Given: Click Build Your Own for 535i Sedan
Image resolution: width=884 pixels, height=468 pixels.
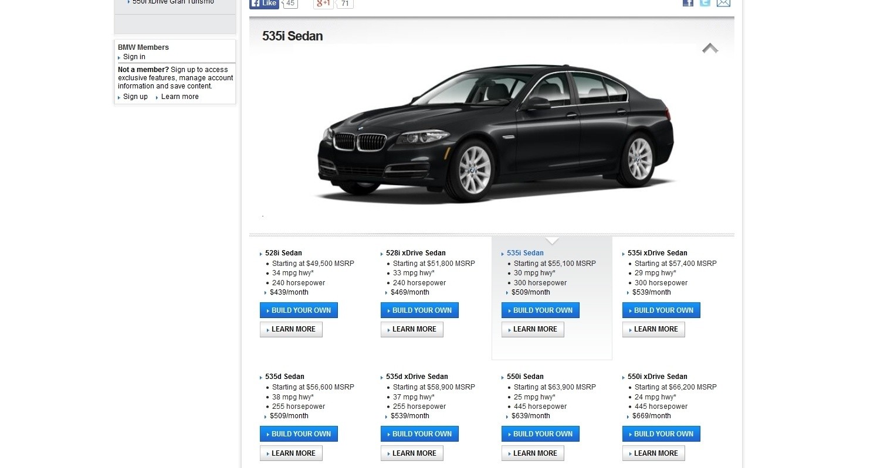Looking at the screenshot, I should [x=540, y=310].
